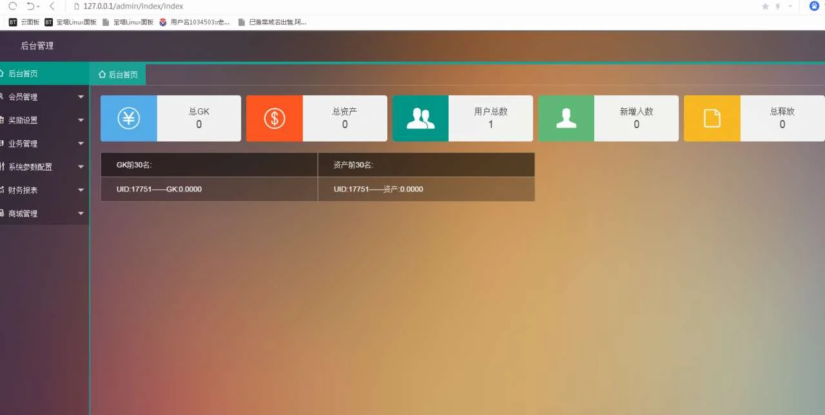Select 后台首页 in the sidebar
Image resolution: width=825 pixels, height=415 pixels.
(23, 73)
